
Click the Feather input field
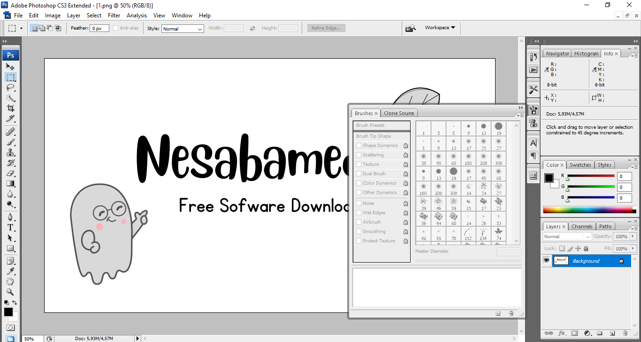[x=99, y=29]
